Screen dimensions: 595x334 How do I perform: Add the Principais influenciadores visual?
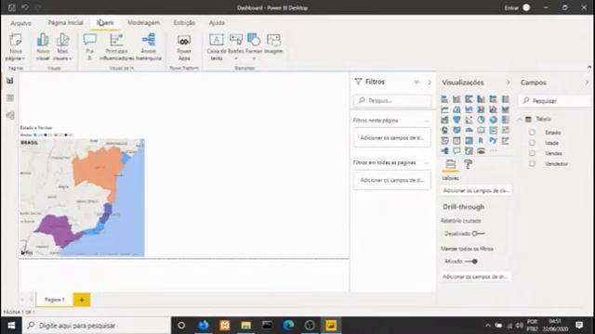tap(116, 47)
